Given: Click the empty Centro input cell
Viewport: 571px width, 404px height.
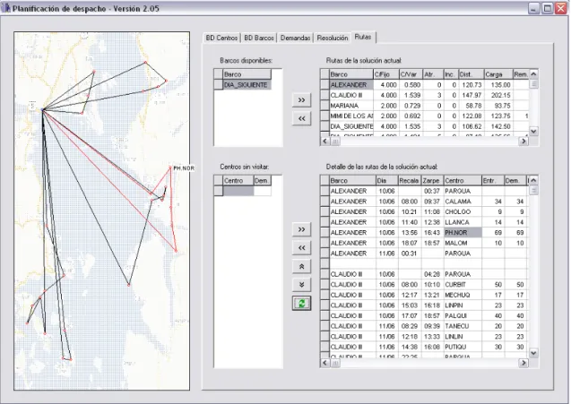Looking at the screenshot, I should pos(238,191).
